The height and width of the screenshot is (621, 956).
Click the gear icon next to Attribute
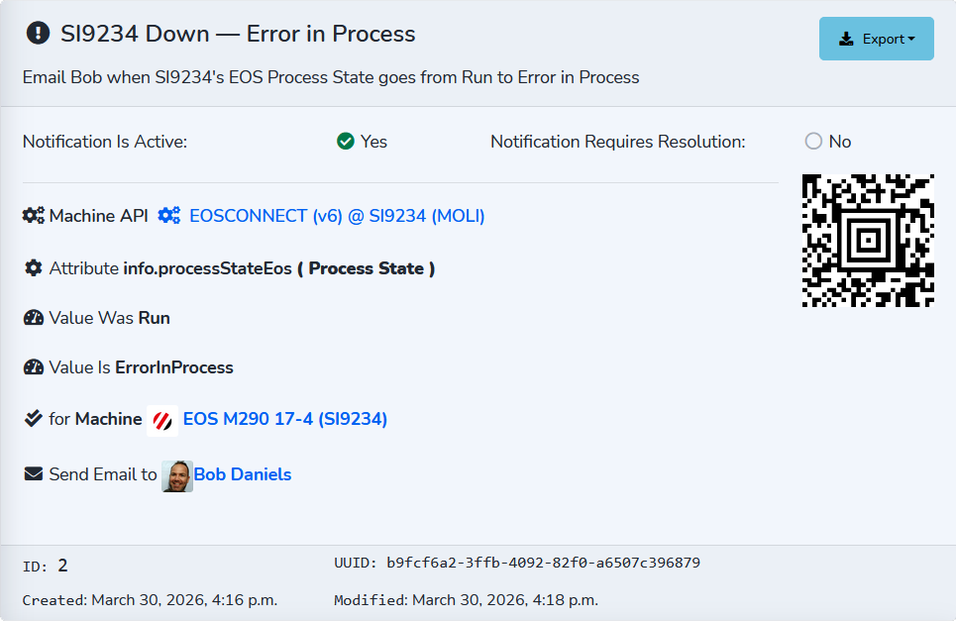click(x=34, y=268)
